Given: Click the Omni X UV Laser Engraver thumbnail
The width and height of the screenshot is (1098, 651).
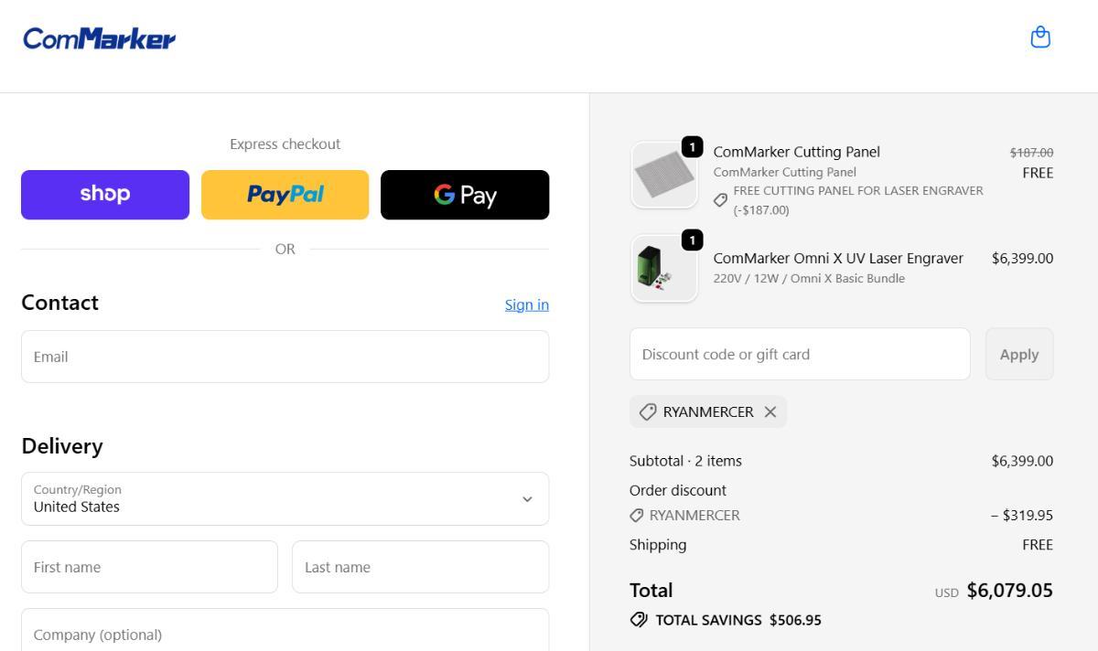Looking at the screenshot, I should click(664, 268).
